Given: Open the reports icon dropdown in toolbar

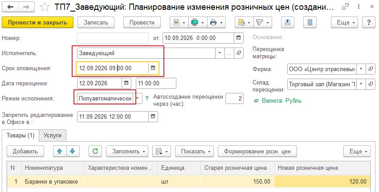Looking at the screenshot, I should [179, 22].
